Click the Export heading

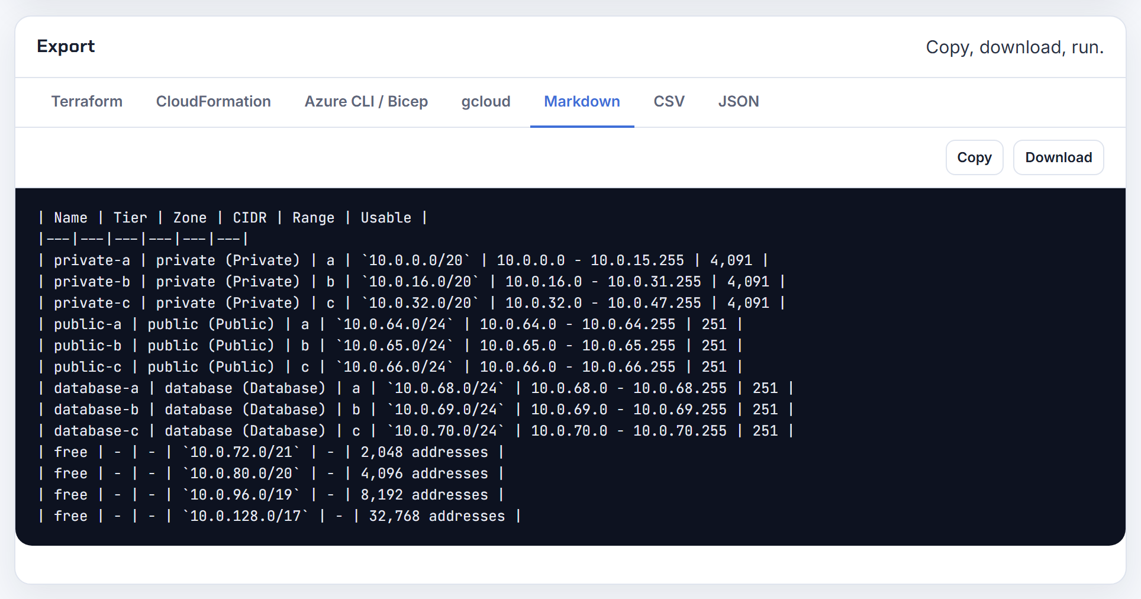pos(66,46)
